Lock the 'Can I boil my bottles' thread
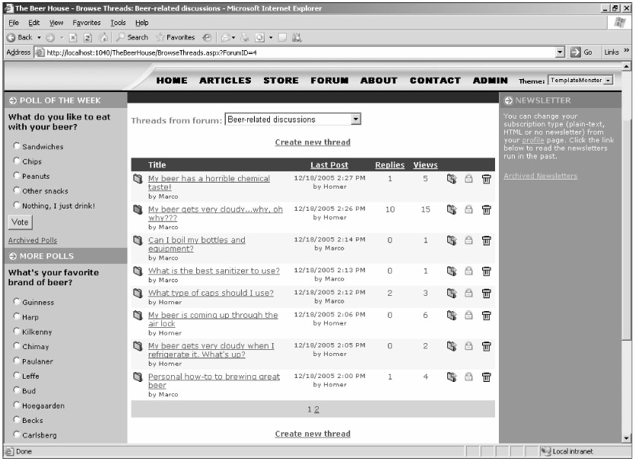Viewport: 635px width, 461px height. point(469,240)
